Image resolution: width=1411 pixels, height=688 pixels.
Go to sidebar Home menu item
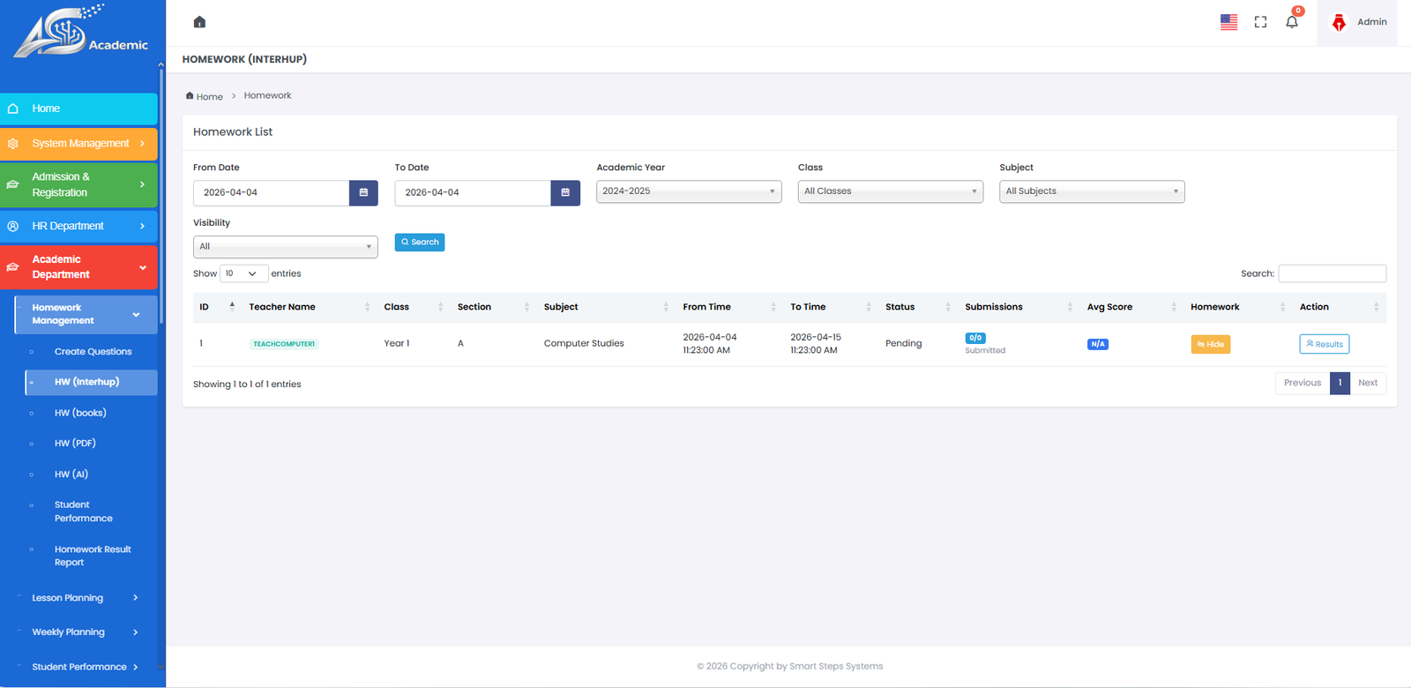point(78,108)
